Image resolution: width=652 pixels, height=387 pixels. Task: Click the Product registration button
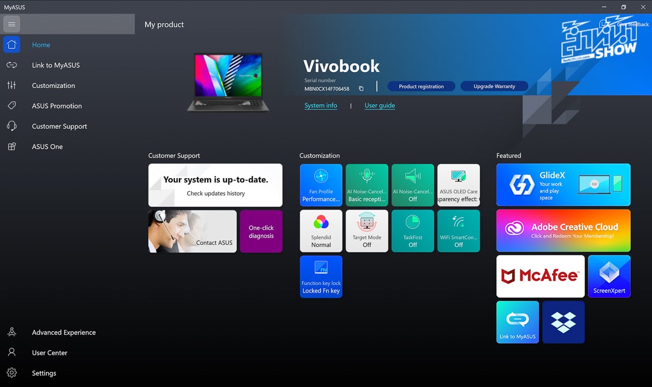[421, 86]
